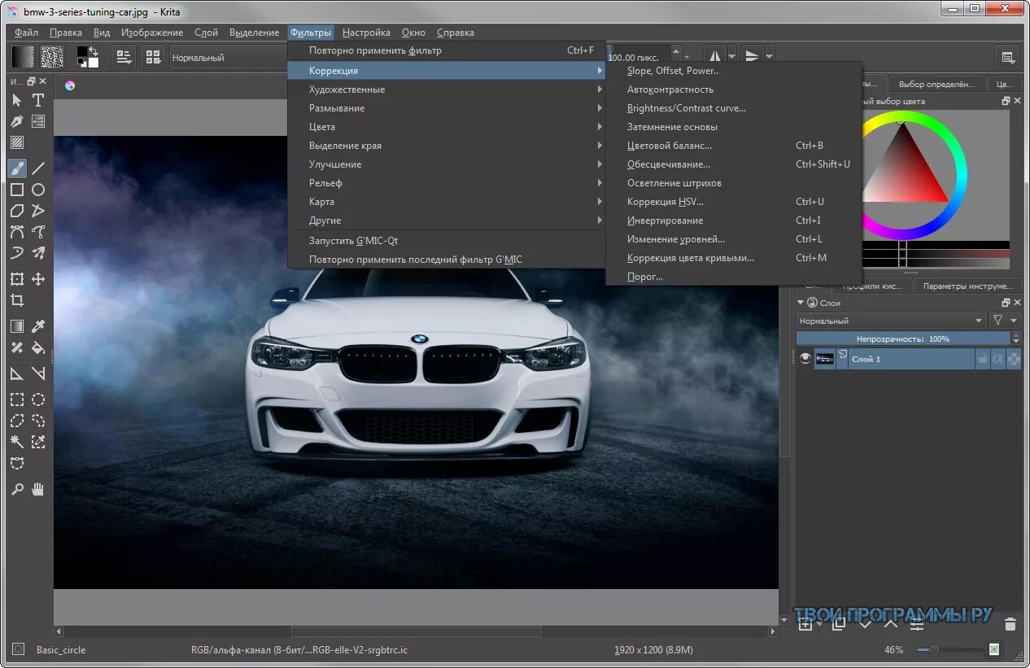This screenshot has width=1030, height=668.
Task: Toggle selection display mode in status bar
Action: pos(18,649)
